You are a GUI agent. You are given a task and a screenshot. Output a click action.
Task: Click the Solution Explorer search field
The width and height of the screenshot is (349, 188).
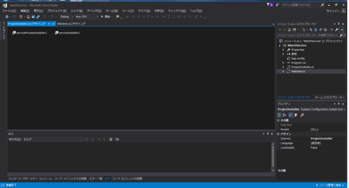[x=311, y=35]
